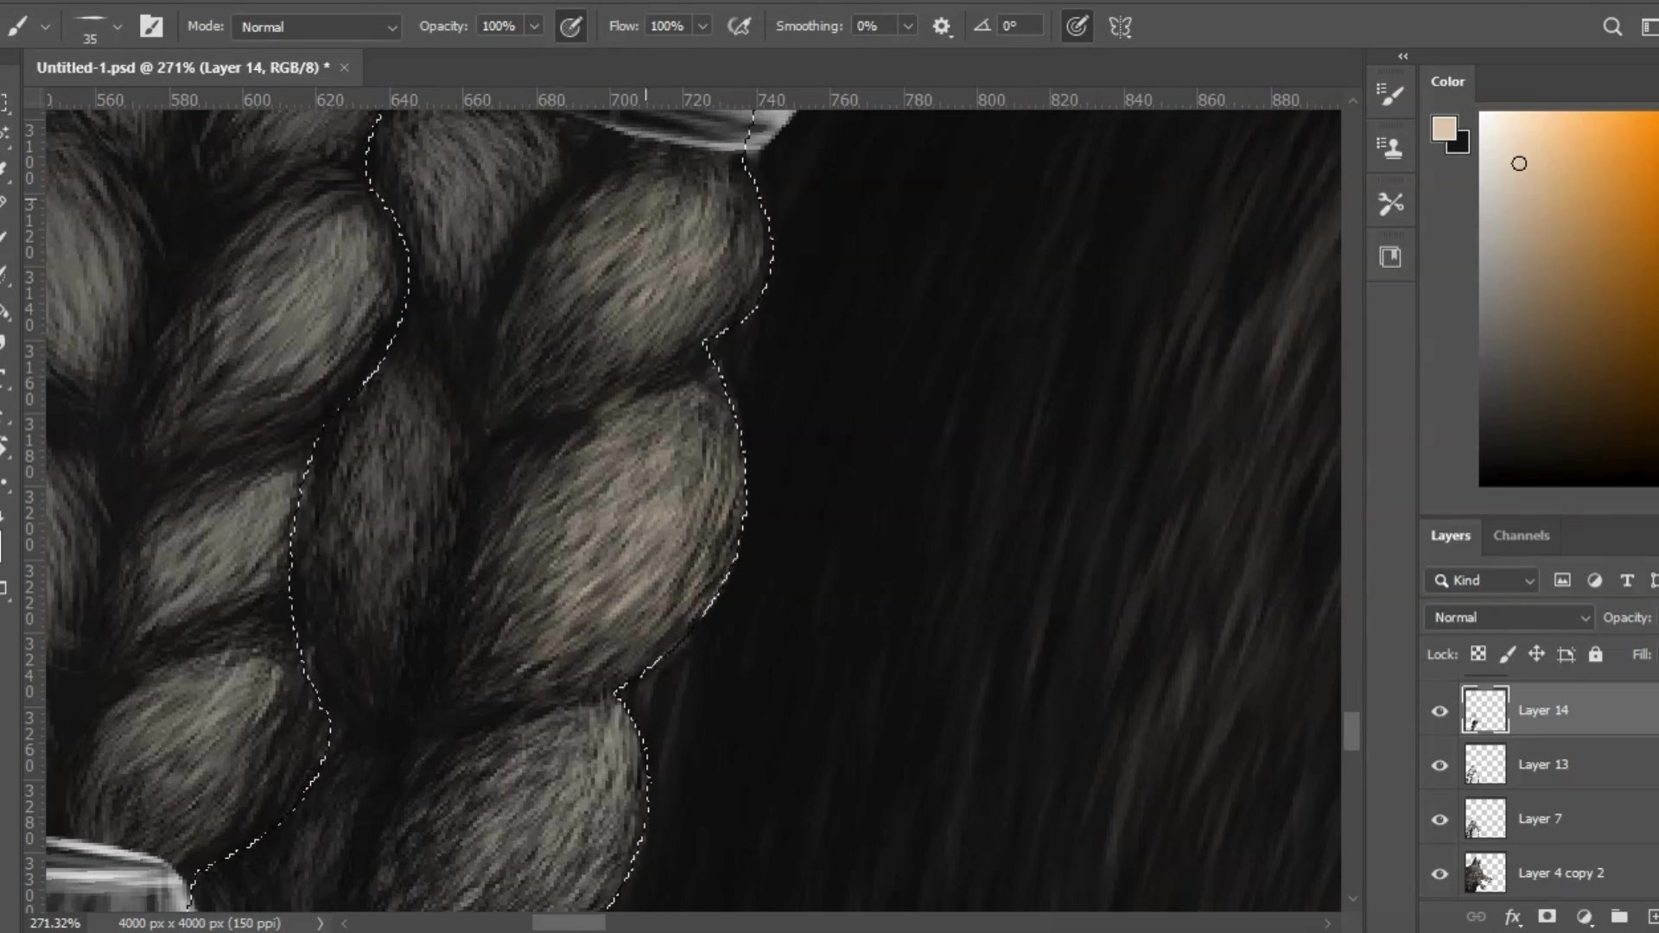Click the vertical canvas scrollbar thumb

[1352, 731]
